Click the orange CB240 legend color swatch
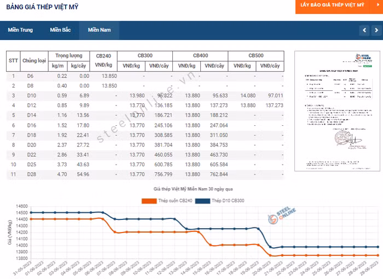The image size is (383, 279). coord(149,201)
